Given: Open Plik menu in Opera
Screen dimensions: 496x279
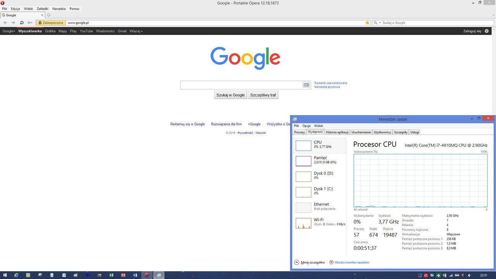Looking at the screenshot, I should pos(5,9).
